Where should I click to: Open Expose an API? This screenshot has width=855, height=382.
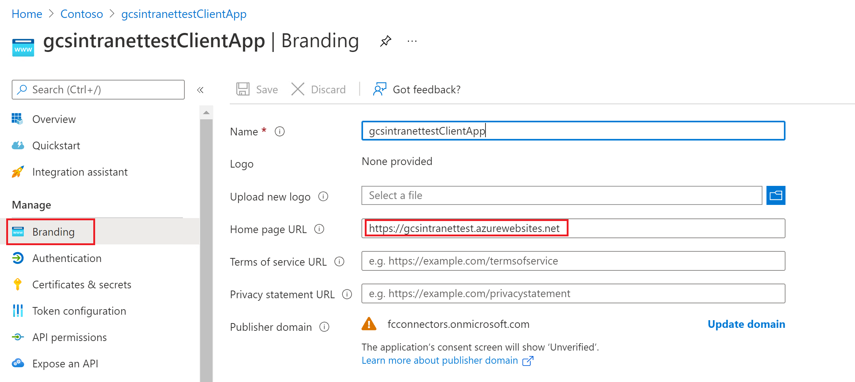pyautogui.click(x=55, y=364)
